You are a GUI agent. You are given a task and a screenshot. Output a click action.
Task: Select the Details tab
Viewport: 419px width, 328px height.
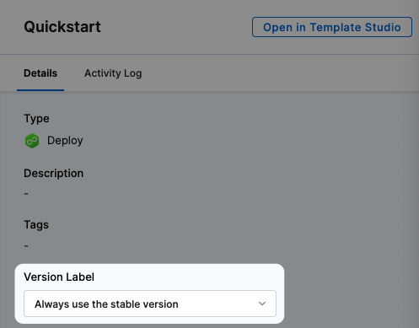[40, 73]
